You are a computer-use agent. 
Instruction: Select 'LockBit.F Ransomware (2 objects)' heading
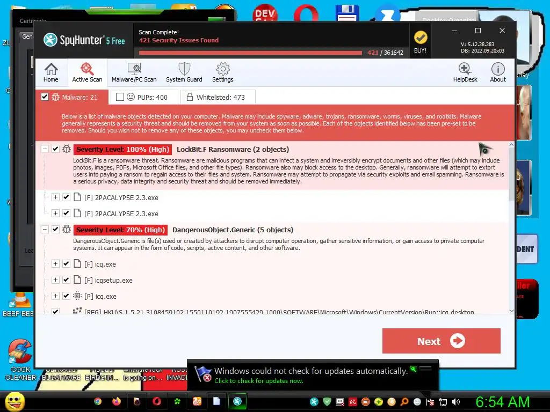click(233, 149)
